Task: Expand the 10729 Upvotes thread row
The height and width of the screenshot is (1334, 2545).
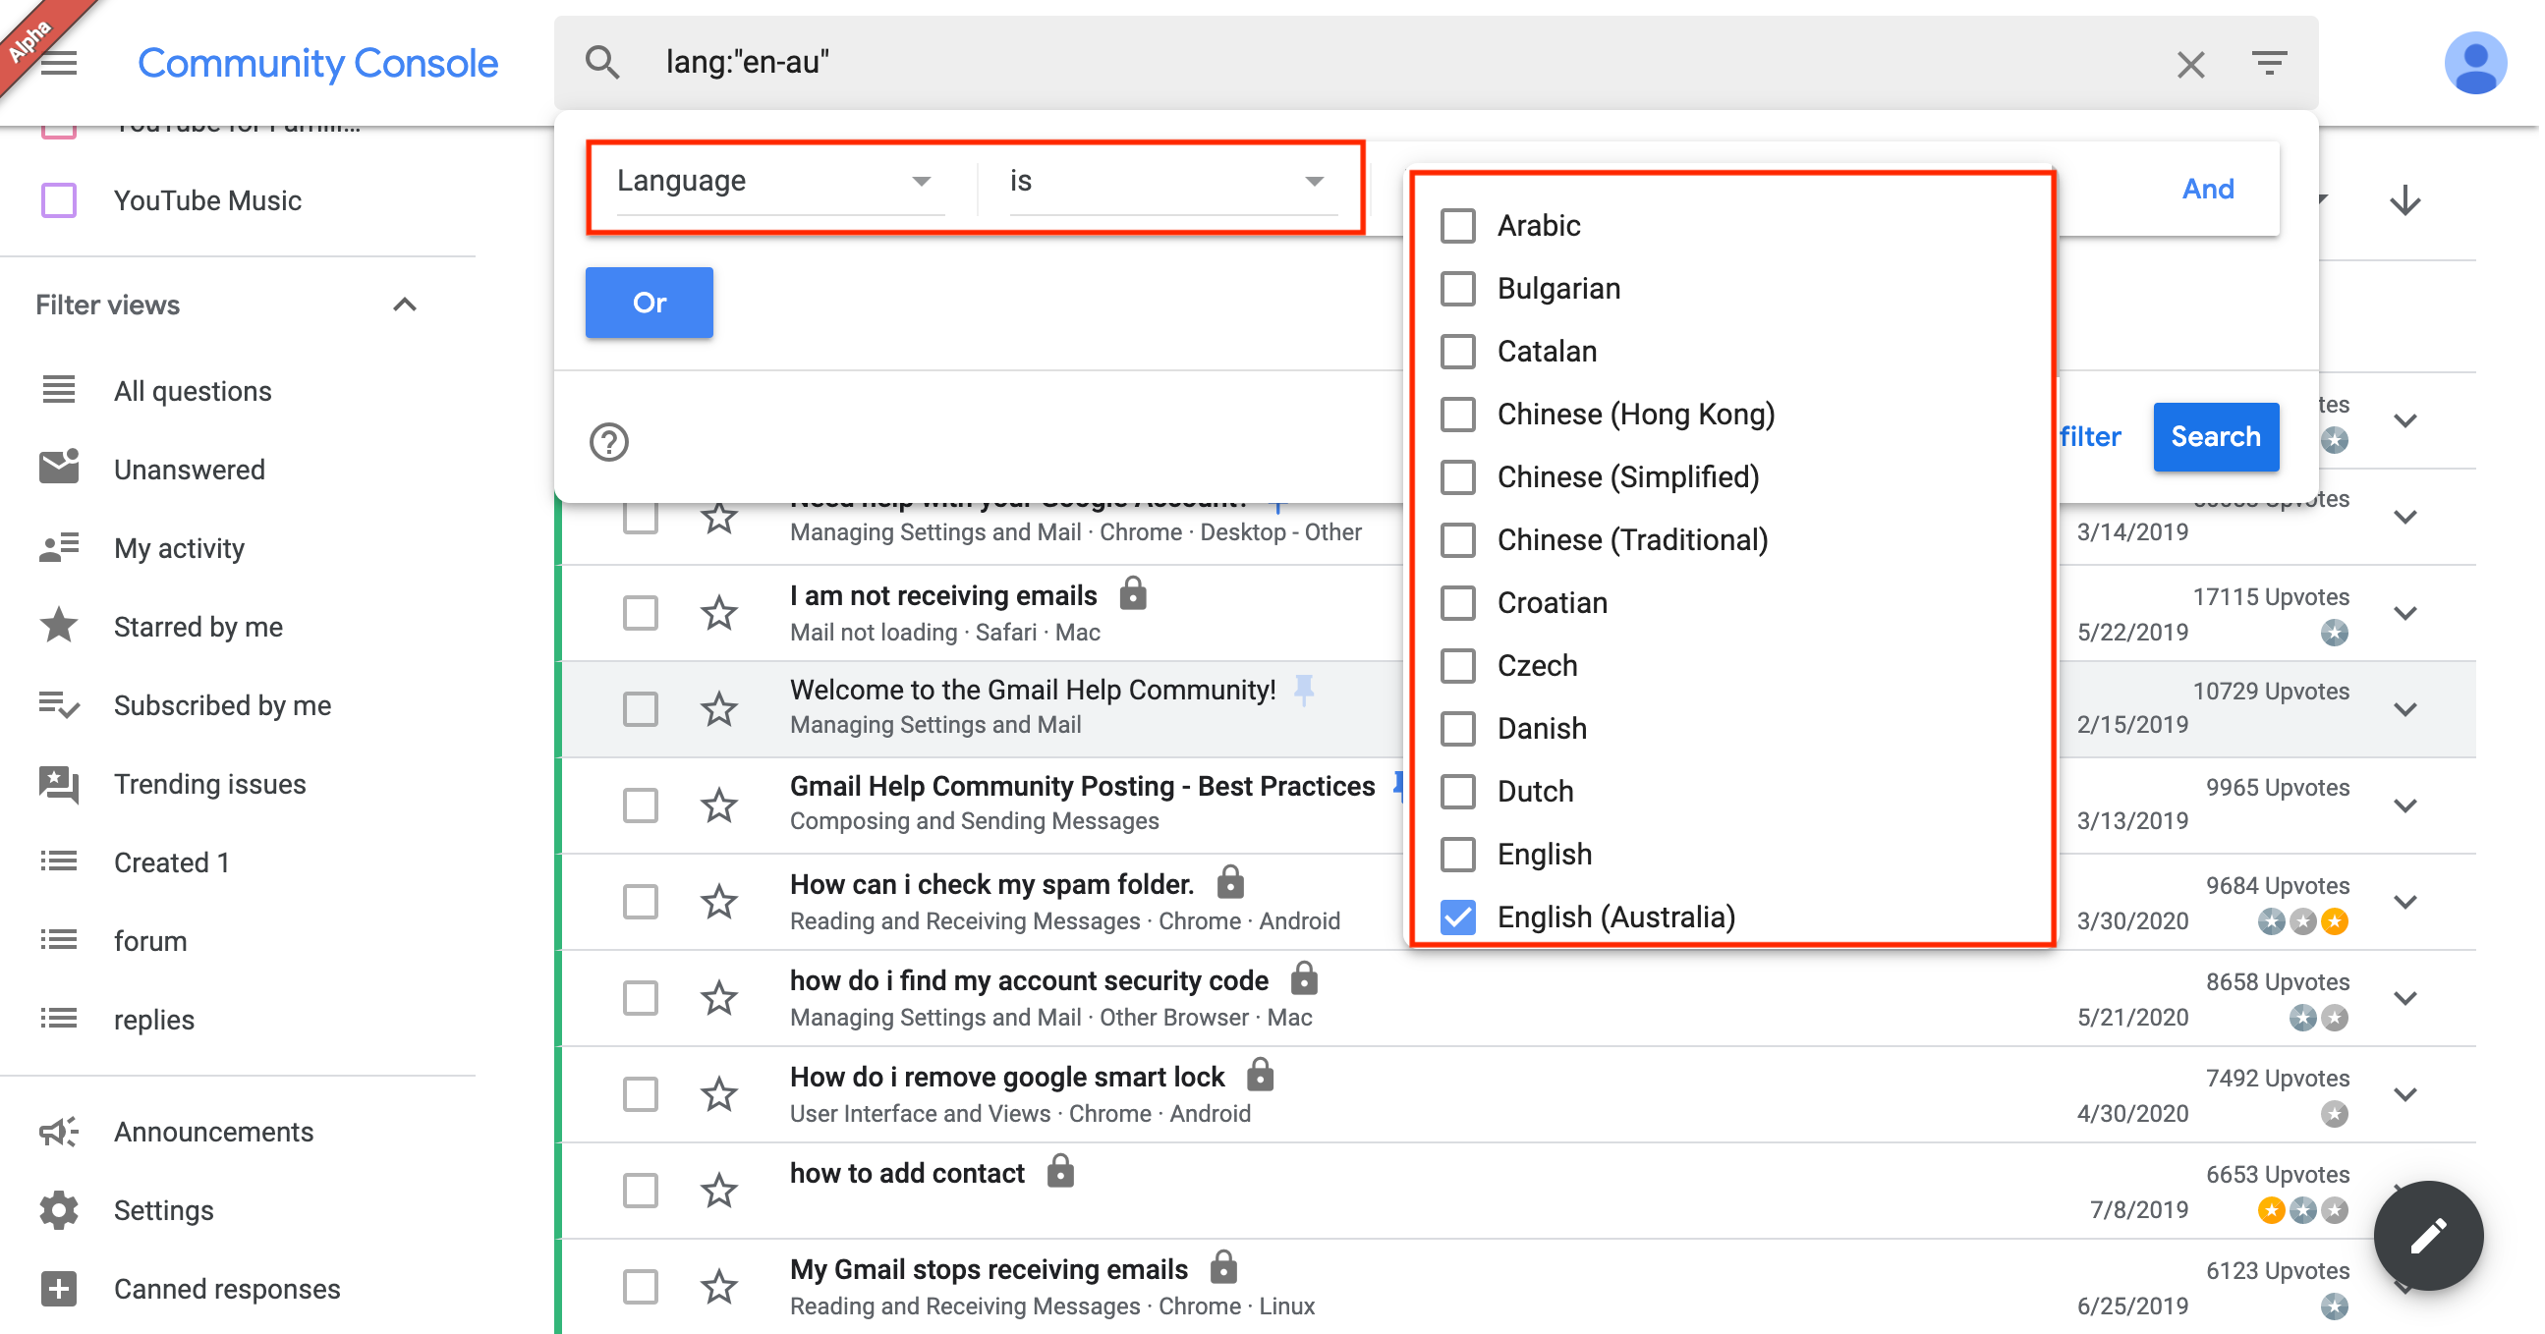Action: [2404, 709]
